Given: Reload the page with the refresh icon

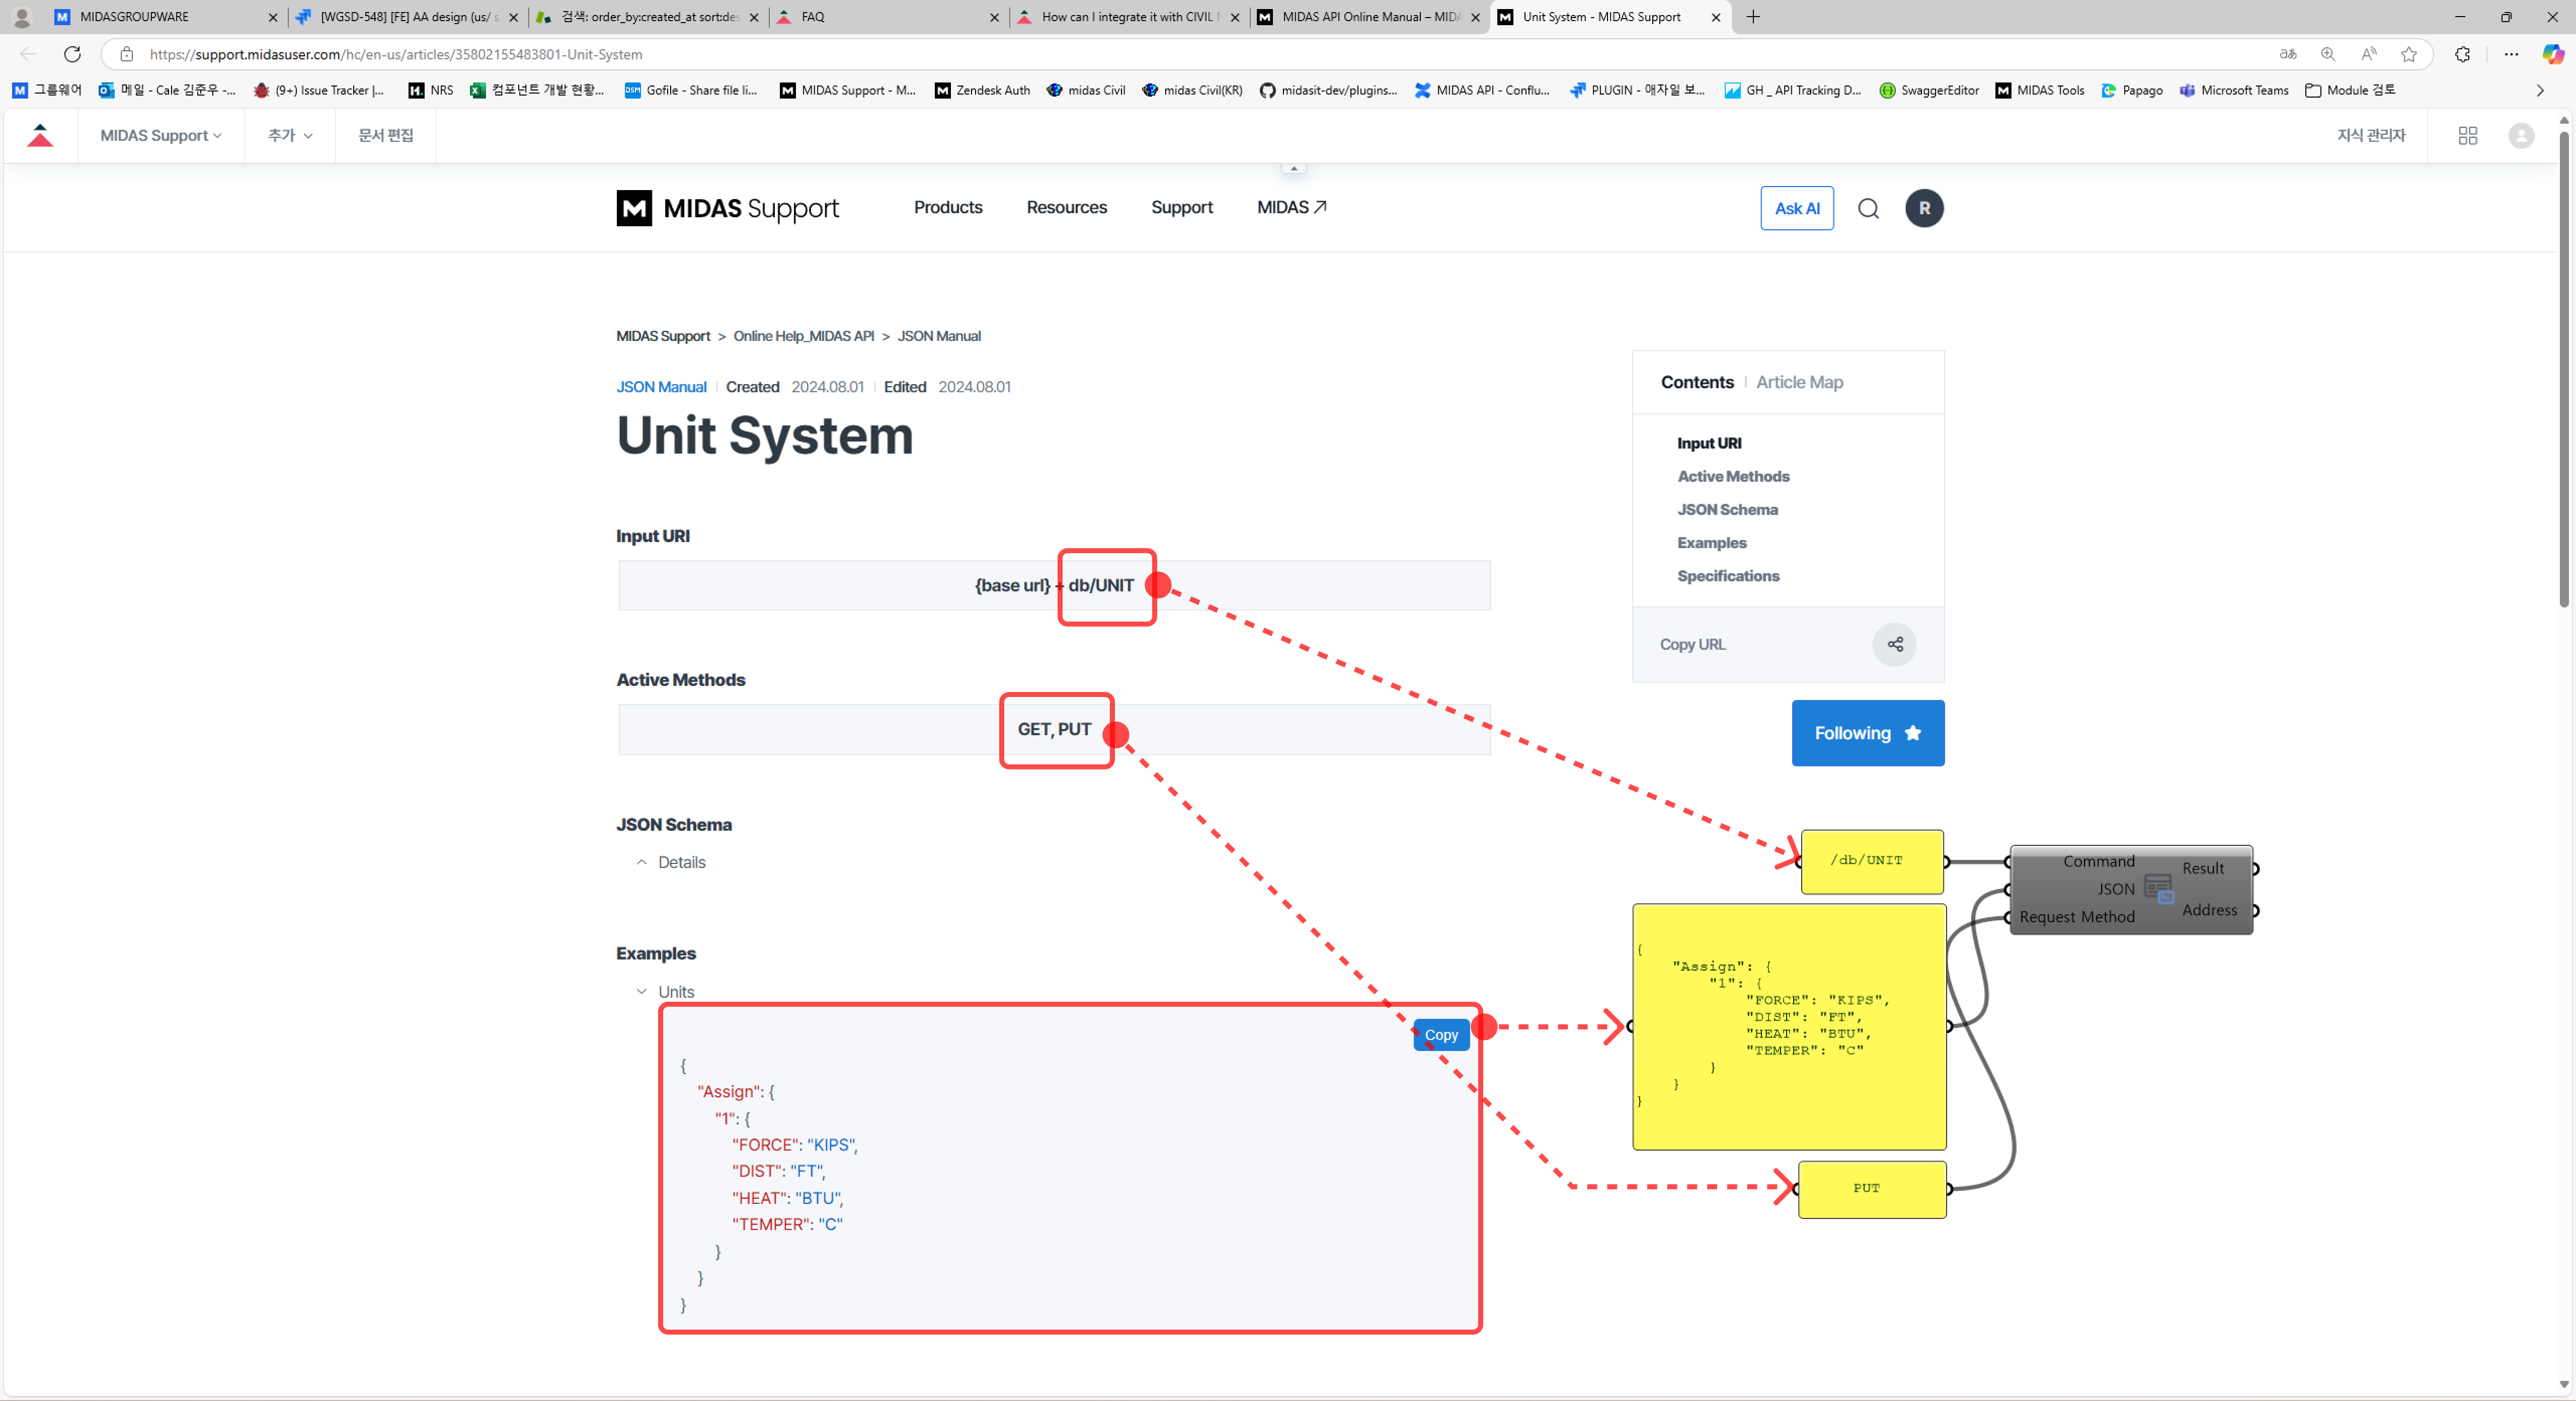Looking at the screenshot, I should point(72,54).
